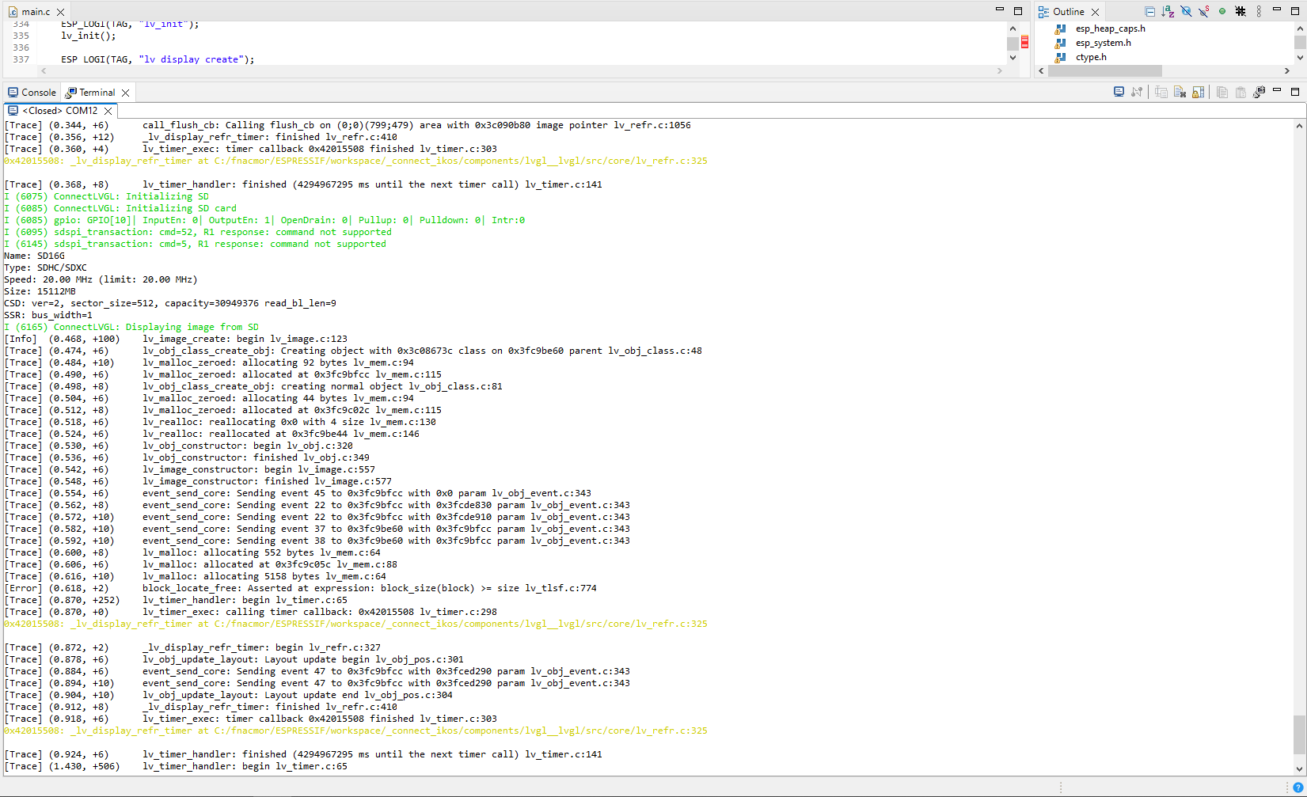Toggle hide fields in Outline

(x=1186, y=11)
